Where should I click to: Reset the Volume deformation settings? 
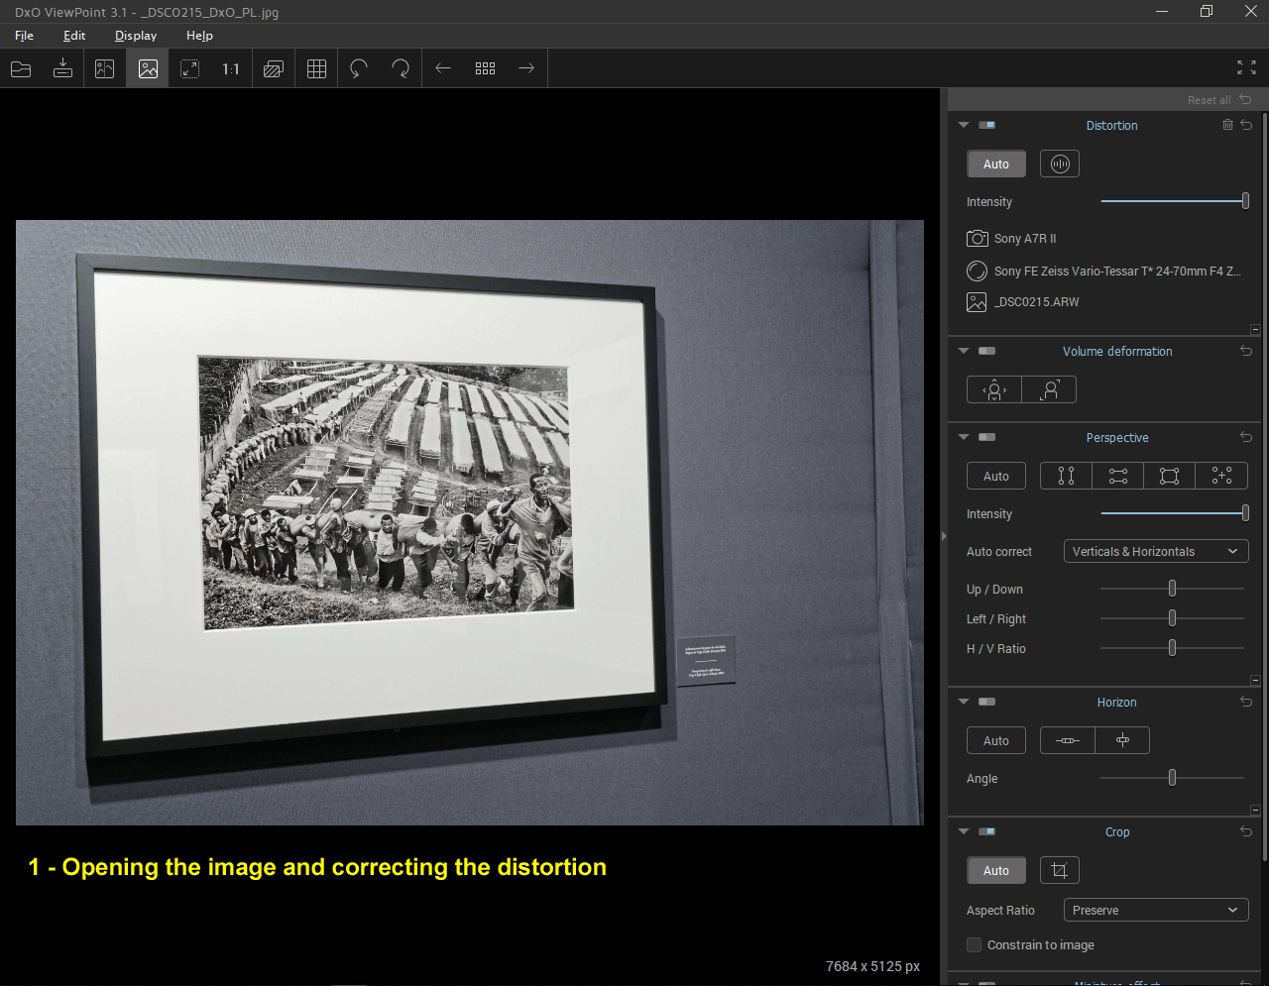click(x=1246, y=351)
